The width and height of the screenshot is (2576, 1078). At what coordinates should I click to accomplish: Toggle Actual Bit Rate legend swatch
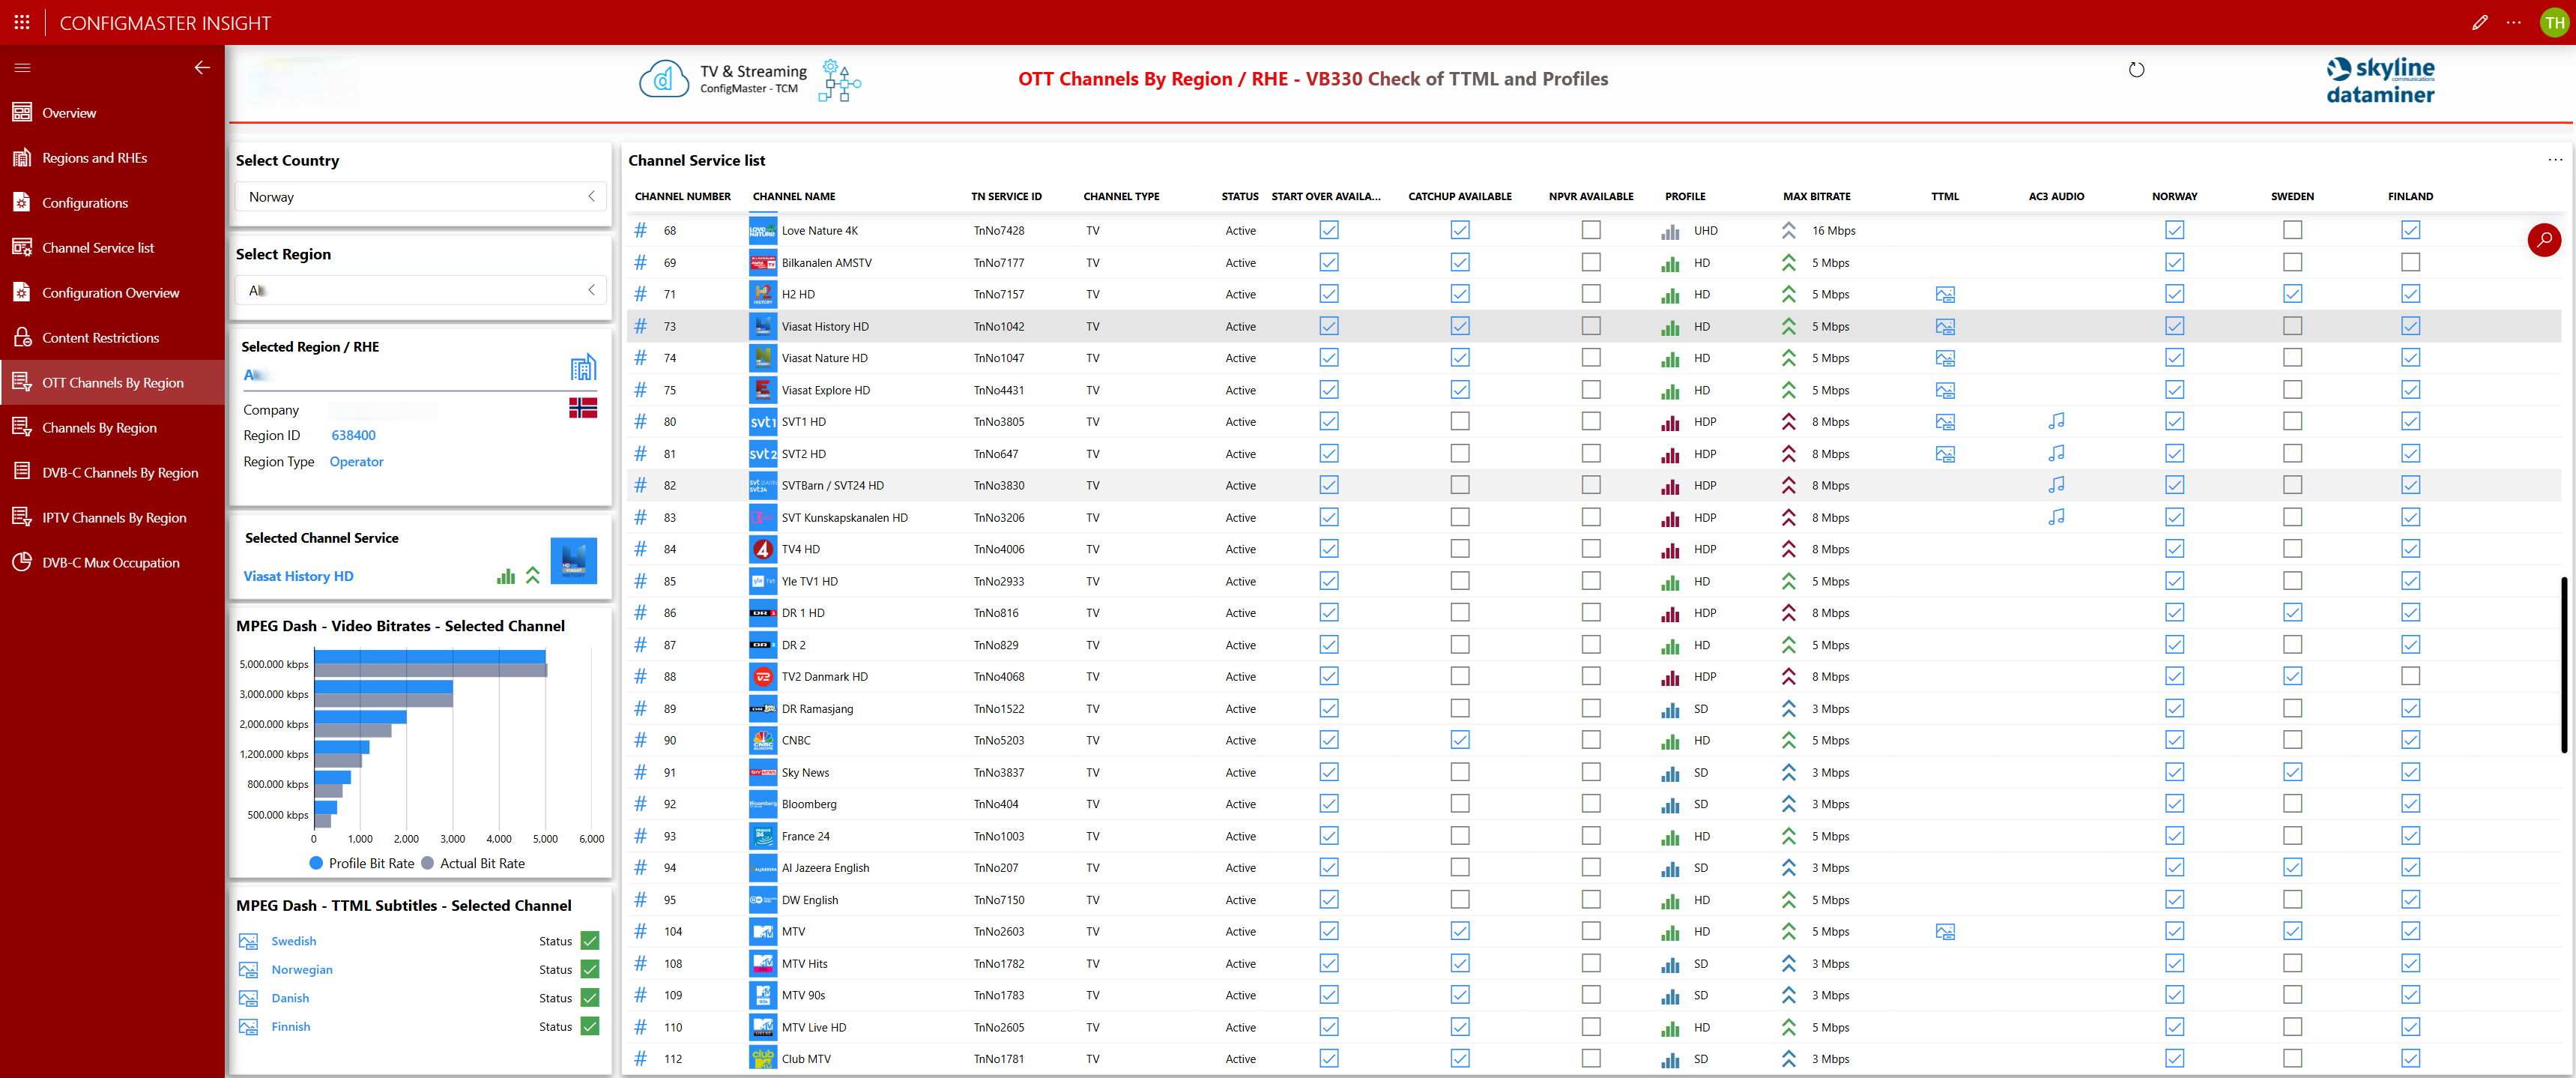[428, 863]
